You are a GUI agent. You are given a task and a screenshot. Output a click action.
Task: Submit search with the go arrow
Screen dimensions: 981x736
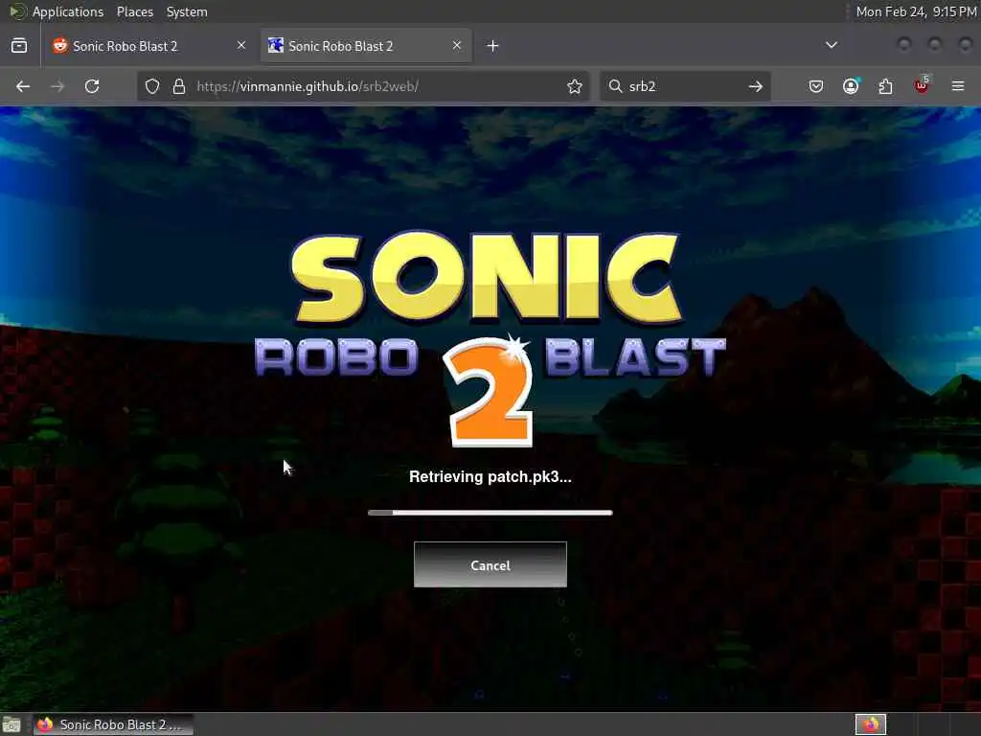click(x=756, y=86)
